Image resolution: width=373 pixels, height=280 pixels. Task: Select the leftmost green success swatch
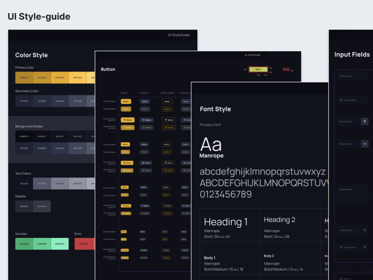pos(24,243)
